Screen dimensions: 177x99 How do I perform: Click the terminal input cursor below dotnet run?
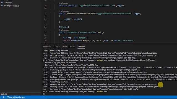click(44, 94)
